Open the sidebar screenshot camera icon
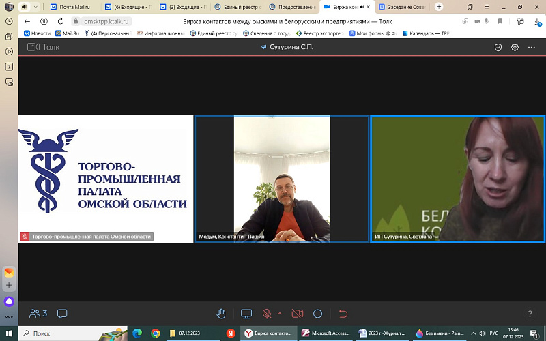Image resolution: width=546 pixels, height=341 pixels. 9,82
